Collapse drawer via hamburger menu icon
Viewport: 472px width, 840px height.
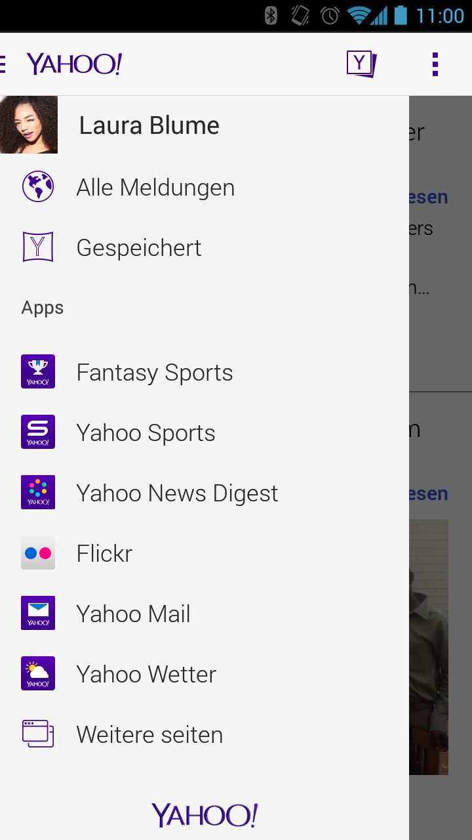[x=3, y=64]
